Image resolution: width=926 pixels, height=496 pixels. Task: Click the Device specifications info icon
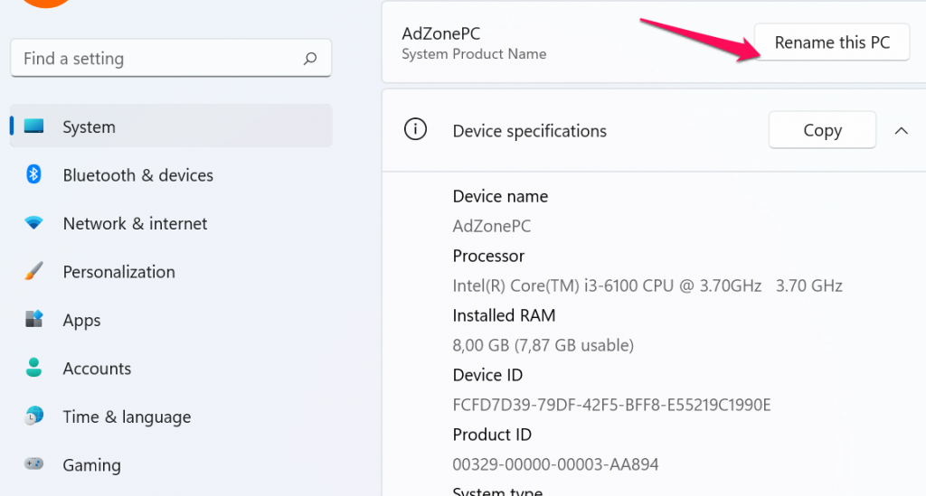coord(415,129)
